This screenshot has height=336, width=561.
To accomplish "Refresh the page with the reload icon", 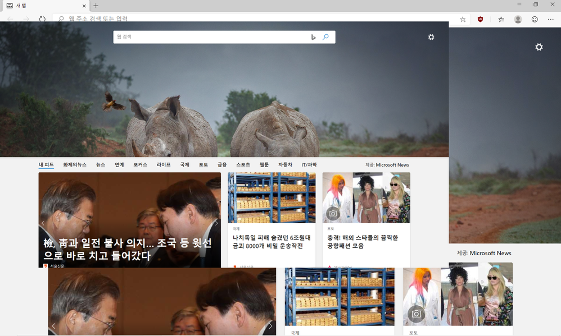I will (42, 19).
